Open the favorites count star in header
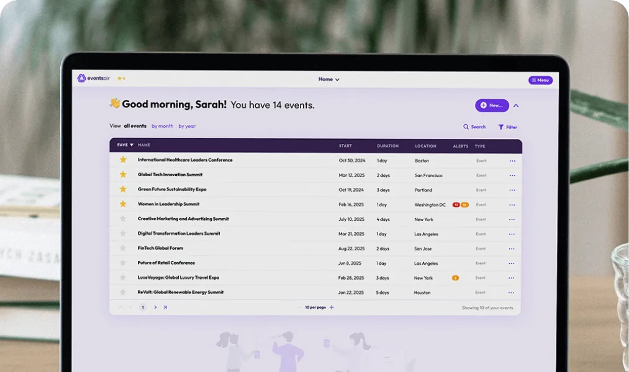This screenshot has width=629, height=372. 121,79
